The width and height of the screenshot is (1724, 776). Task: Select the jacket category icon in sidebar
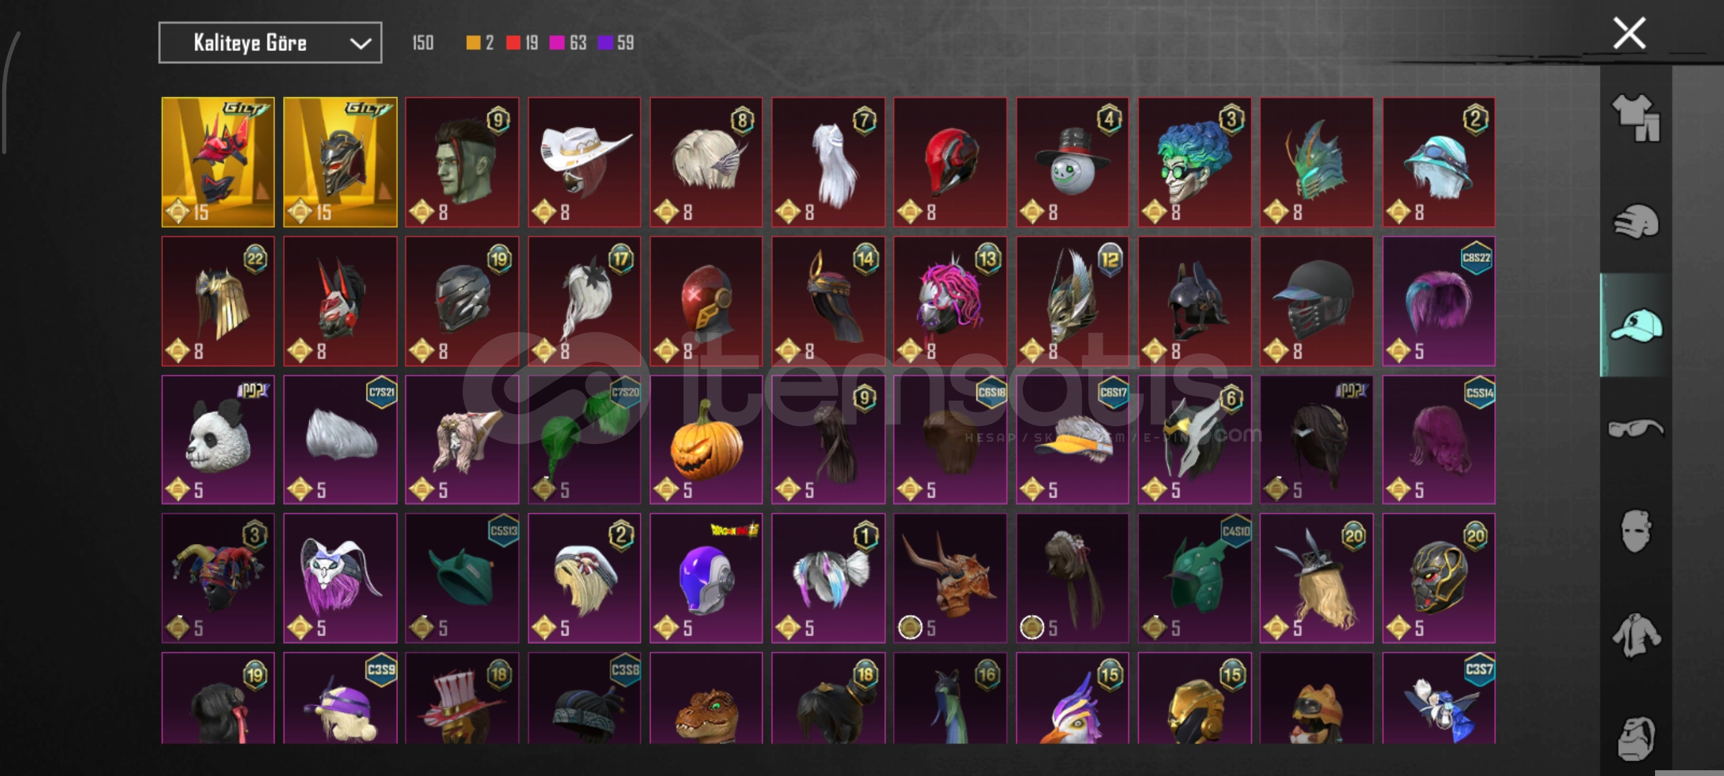point(1636,635)
